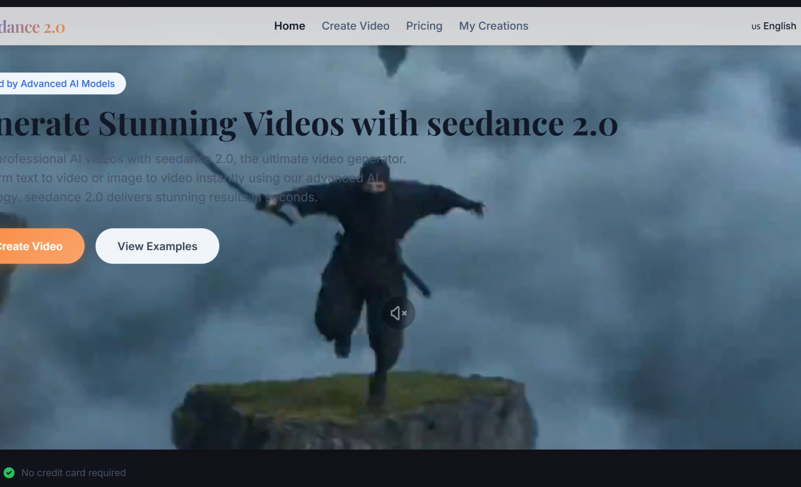Screen dimensions: 801x487
Task: Click the 'us' country code indicator
Action: [x=756, y=27]
